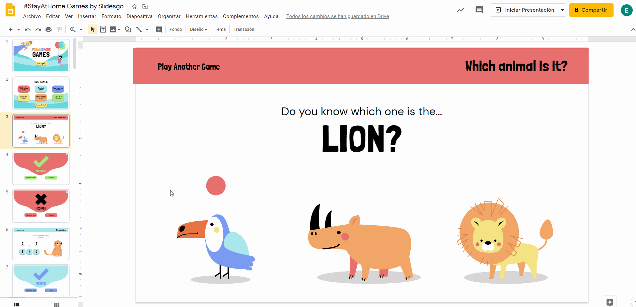This screenshot has height=307, width=636.
Task: Click 'Play Another Game' text on slide
Action: coord(189,67)
